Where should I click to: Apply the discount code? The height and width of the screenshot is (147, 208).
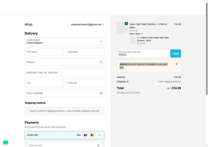pos(175,53)
